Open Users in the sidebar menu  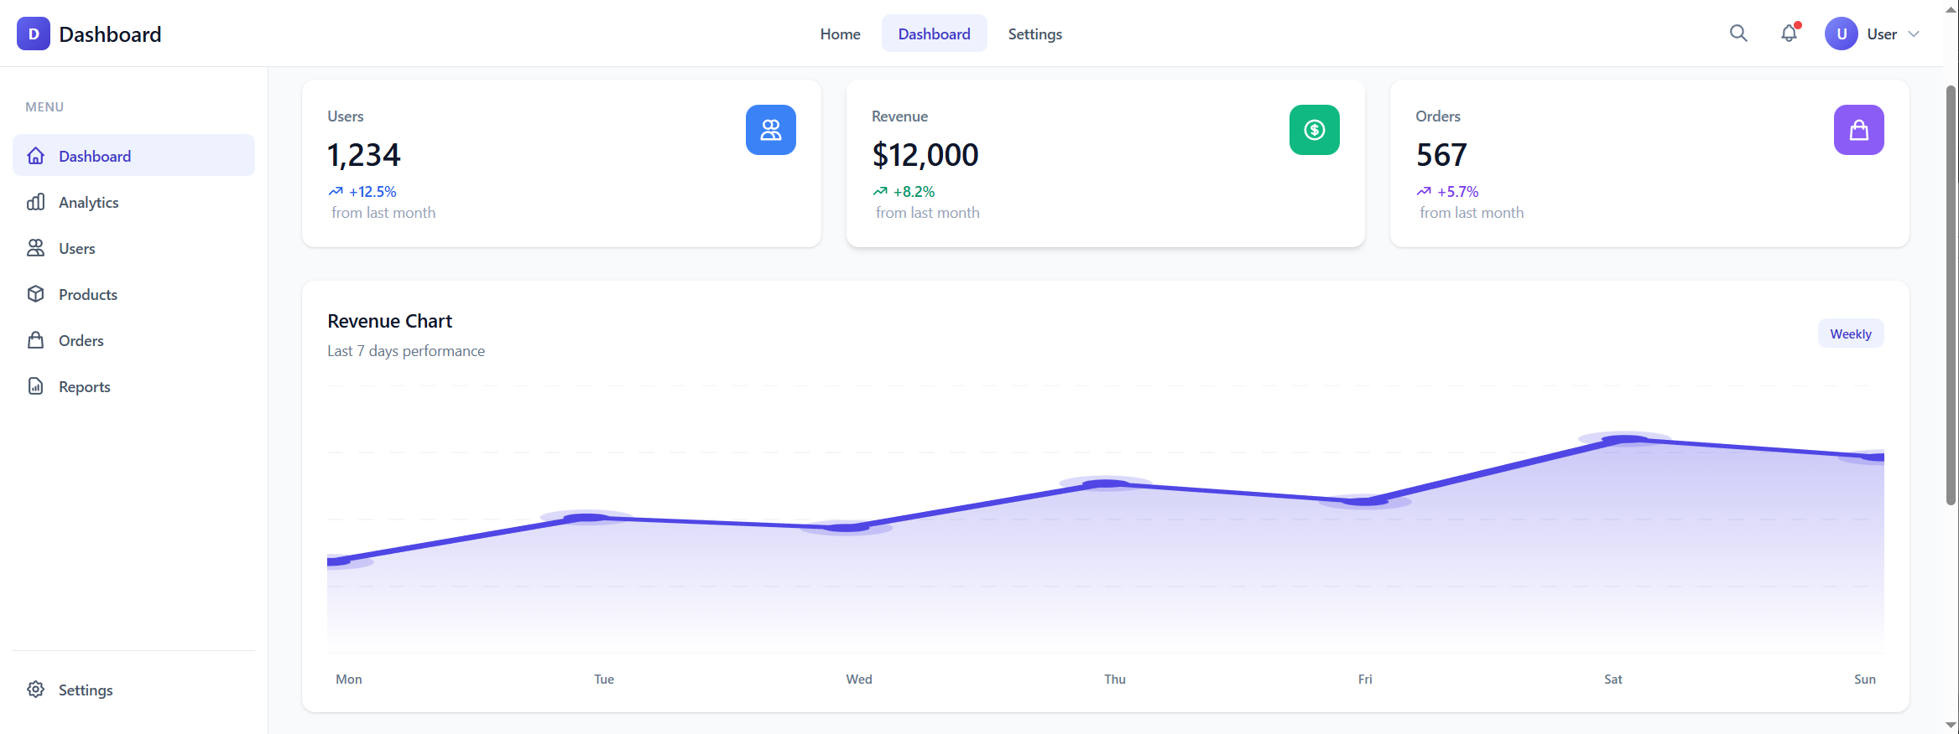(133, 248)
